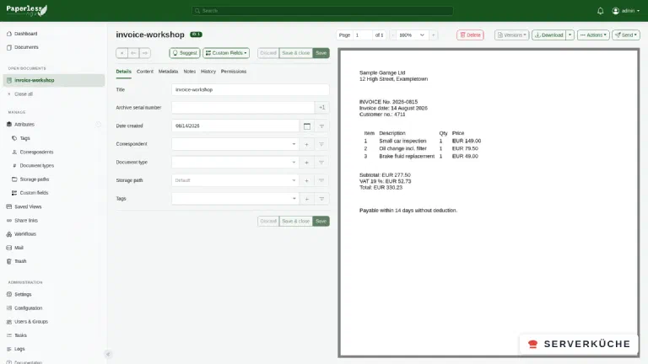648x364 pixels.
Task: Select invoice-workshop open document in sidebar
Action: click(x=54, y=81)
